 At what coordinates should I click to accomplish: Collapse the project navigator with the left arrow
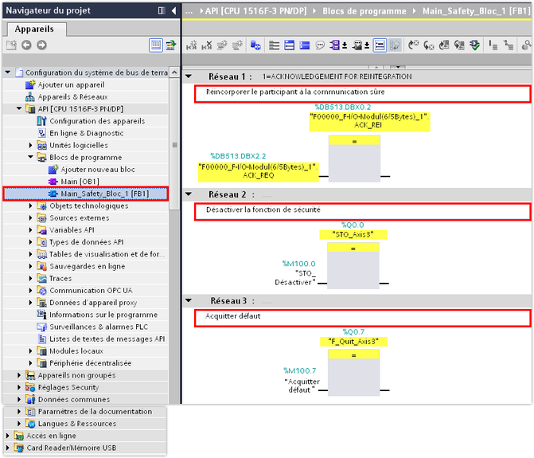tap(173, 11)
